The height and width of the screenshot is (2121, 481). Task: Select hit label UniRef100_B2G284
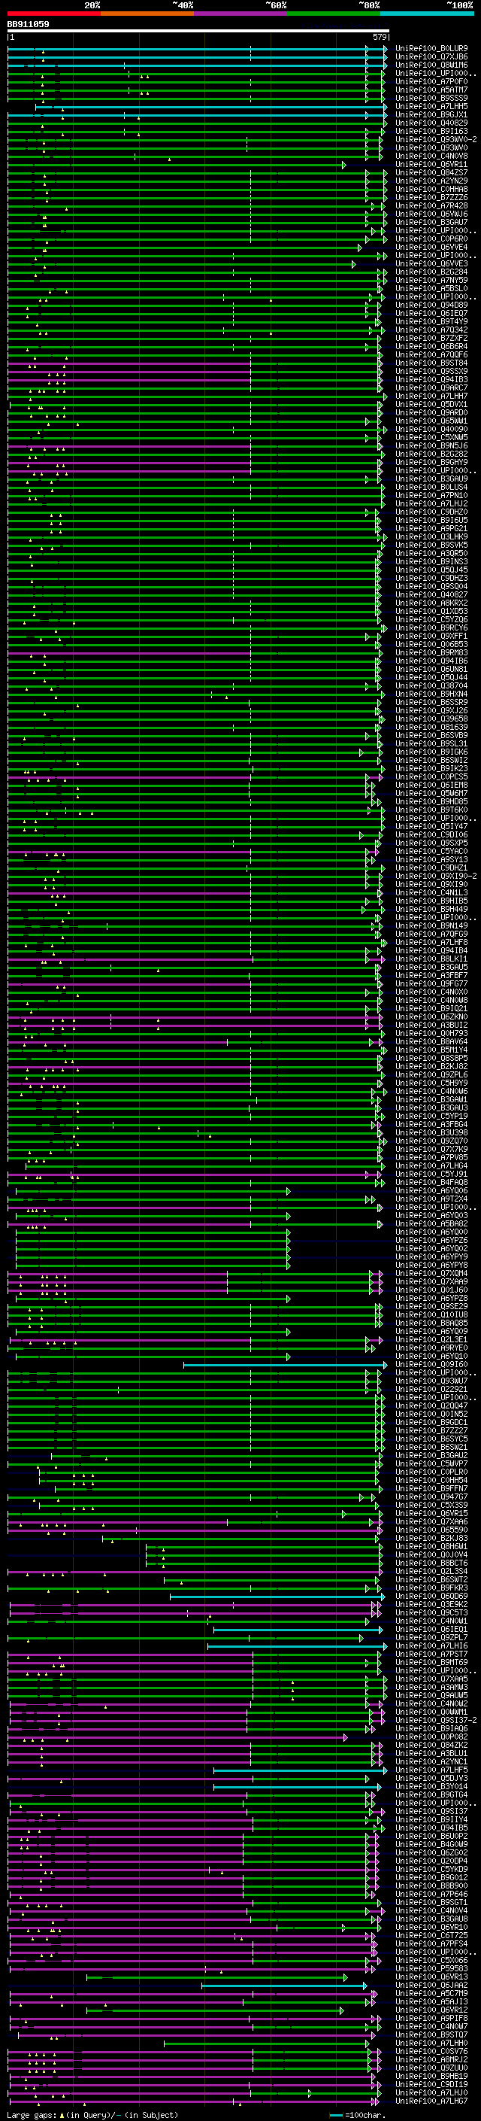431,272
